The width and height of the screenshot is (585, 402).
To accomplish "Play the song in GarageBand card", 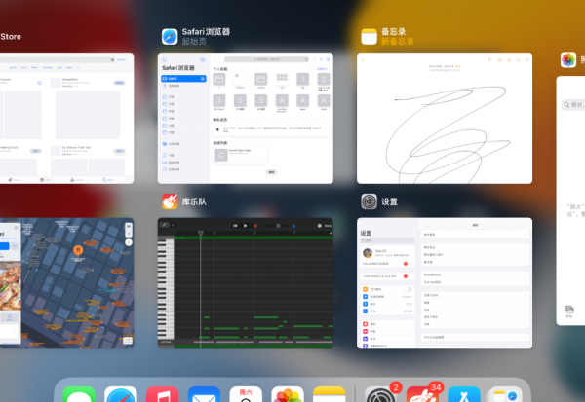I will 245,226.
